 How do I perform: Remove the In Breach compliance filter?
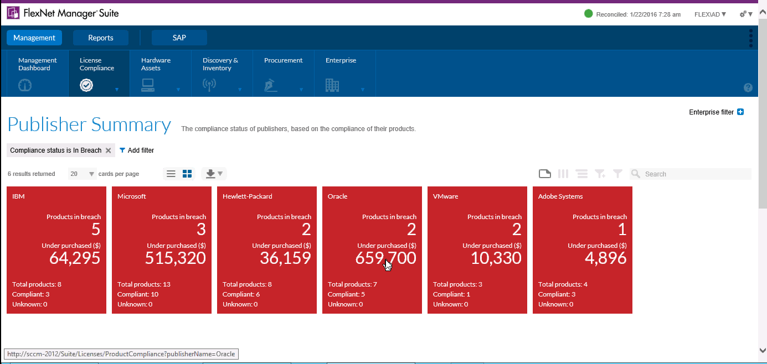109,150
